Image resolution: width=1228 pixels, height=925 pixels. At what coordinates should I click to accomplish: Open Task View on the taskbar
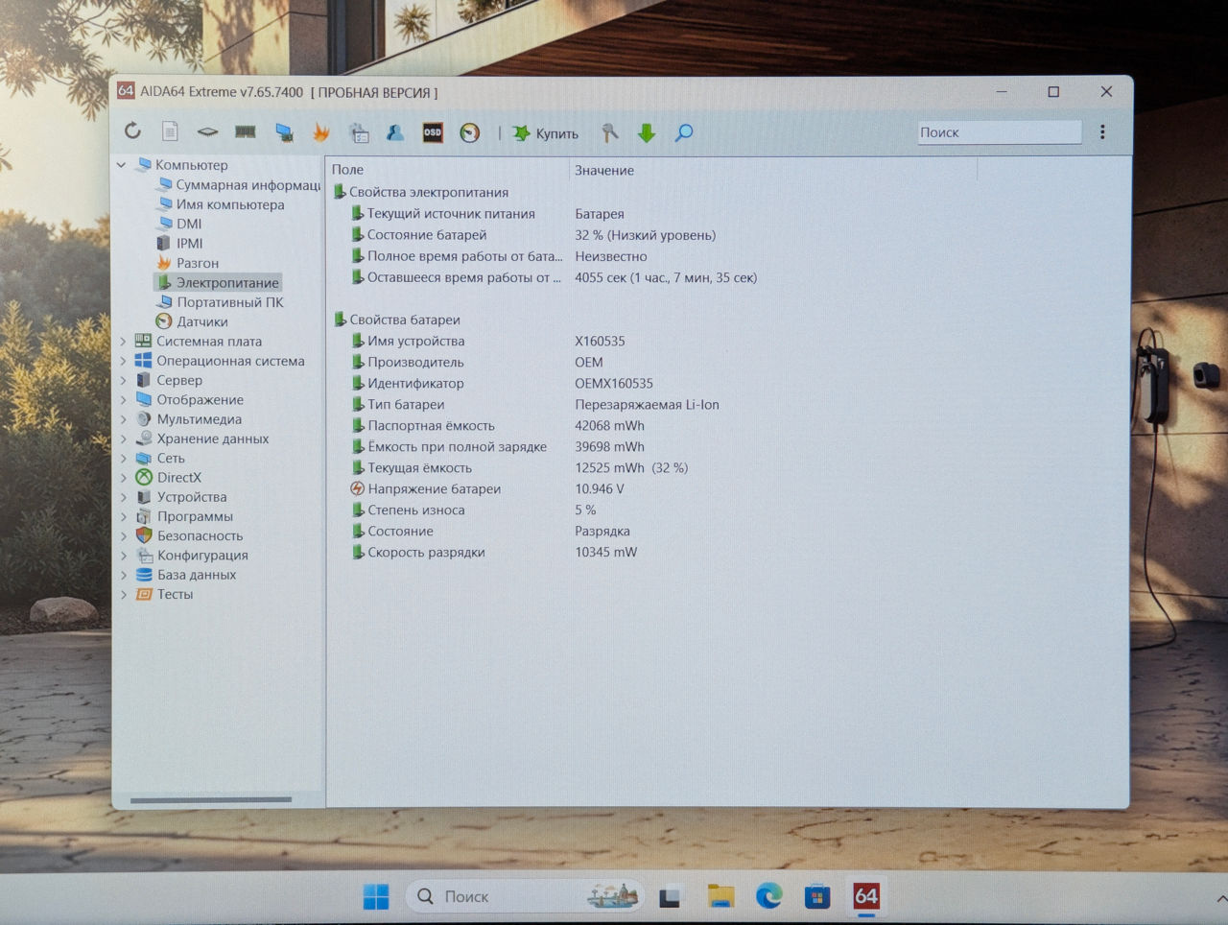click(670, 897)
